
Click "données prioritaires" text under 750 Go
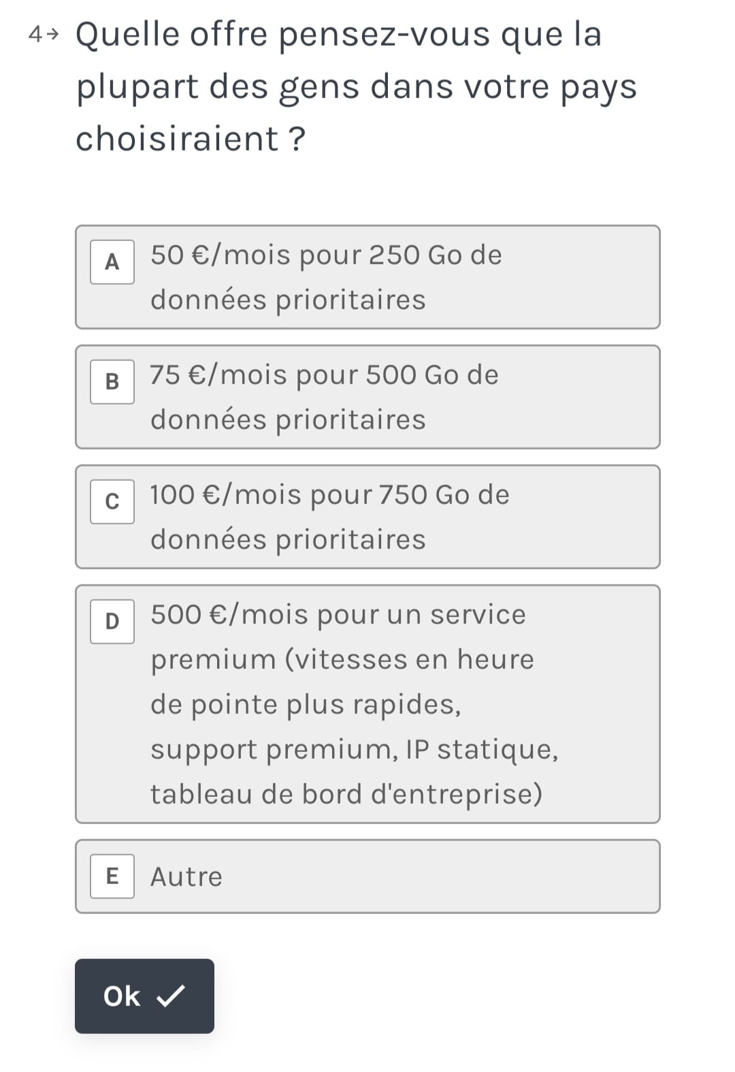click(x=288, y=539)
